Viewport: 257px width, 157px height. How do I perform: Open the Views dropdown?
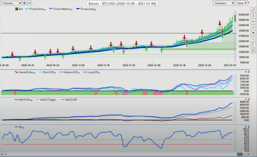point(241,3)
